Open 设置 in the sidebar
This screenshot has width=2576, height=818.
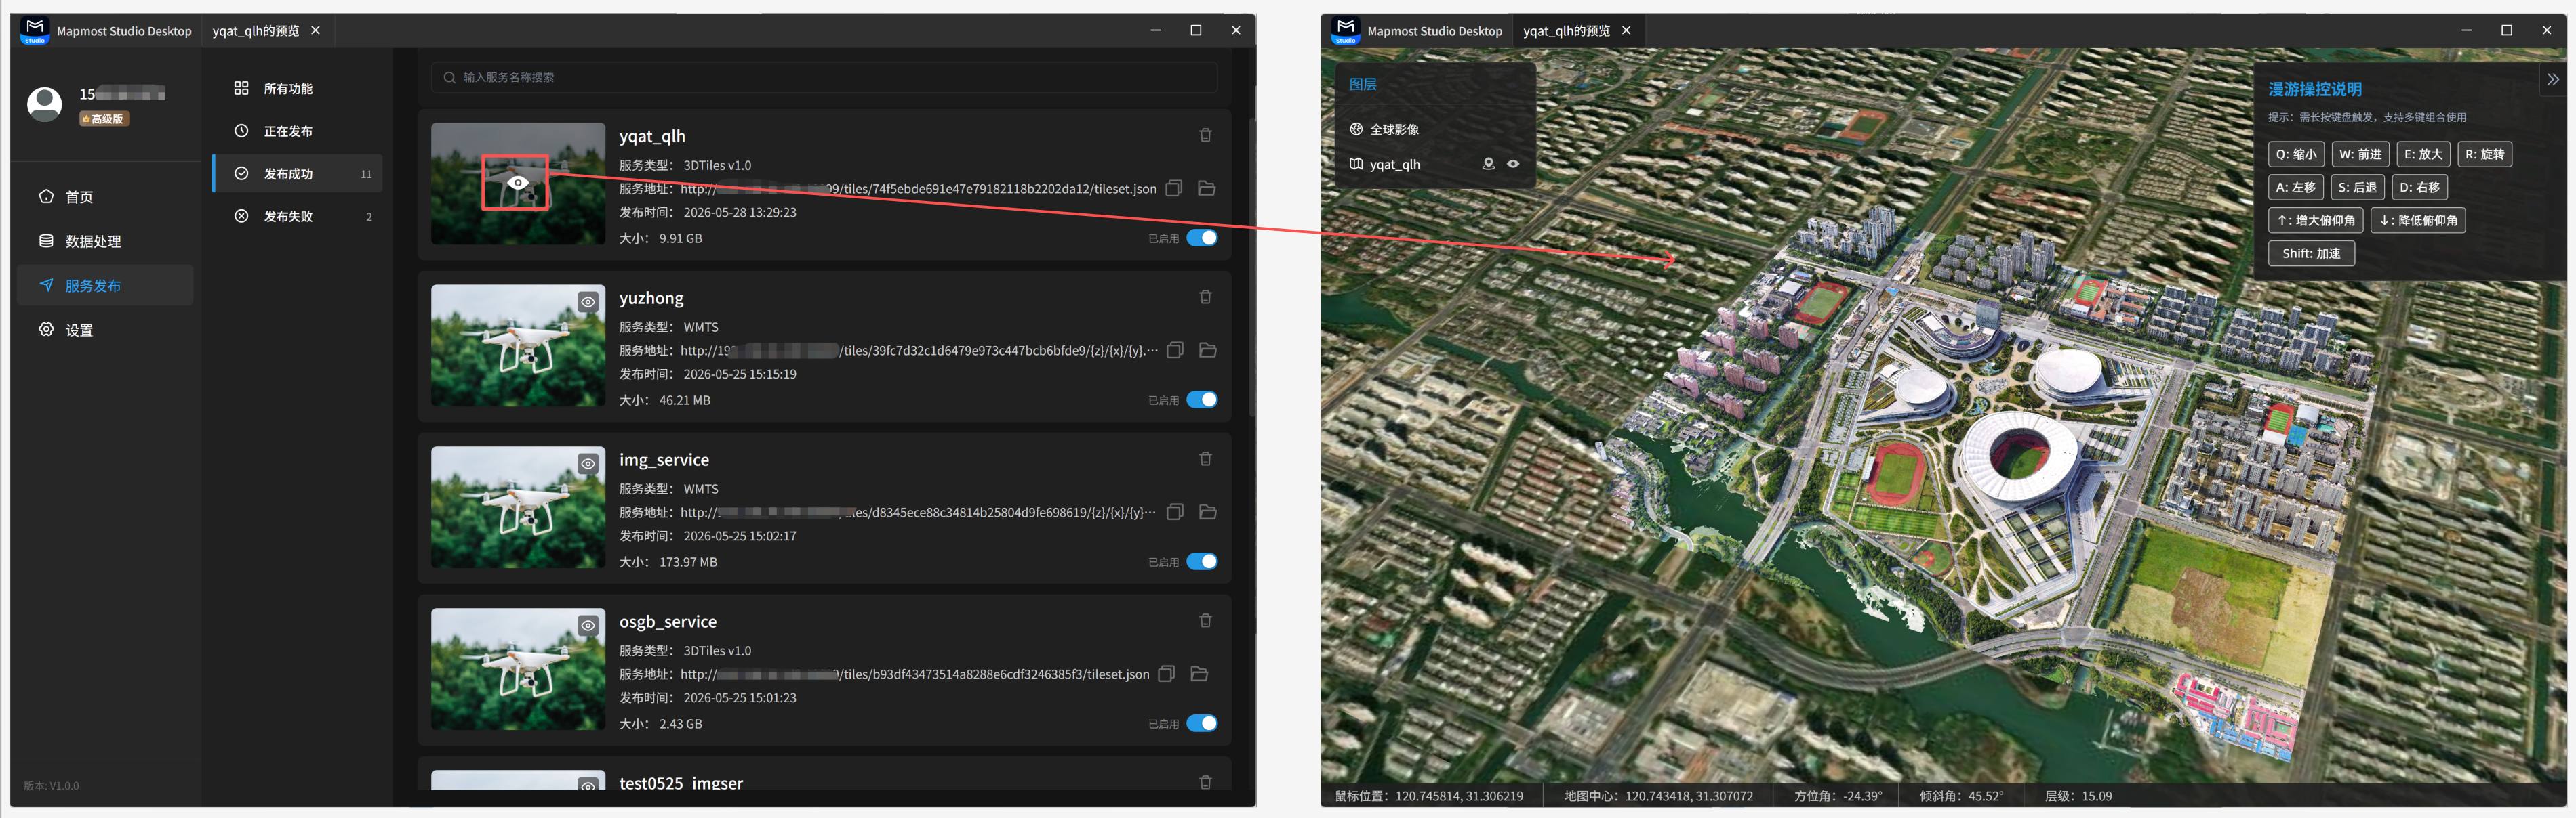click(x=105, y=330)
